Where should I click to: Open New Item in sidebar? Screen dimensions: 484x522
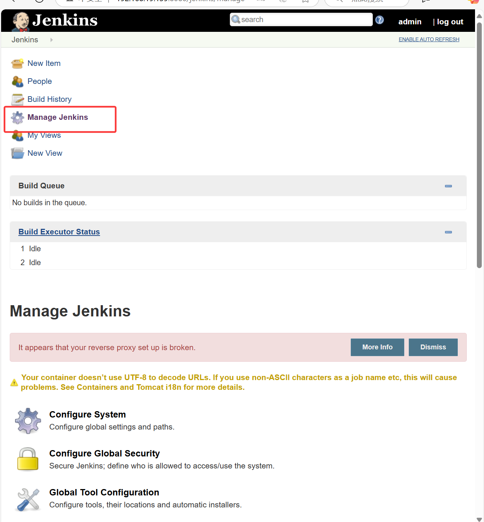pyautogui.click(x=44, y=63)
